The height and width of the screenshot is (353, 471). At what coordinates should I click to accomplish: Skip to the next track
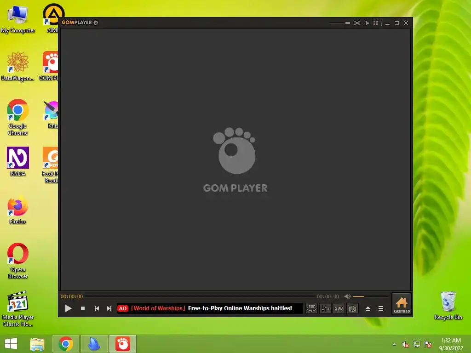click(109, 308)
